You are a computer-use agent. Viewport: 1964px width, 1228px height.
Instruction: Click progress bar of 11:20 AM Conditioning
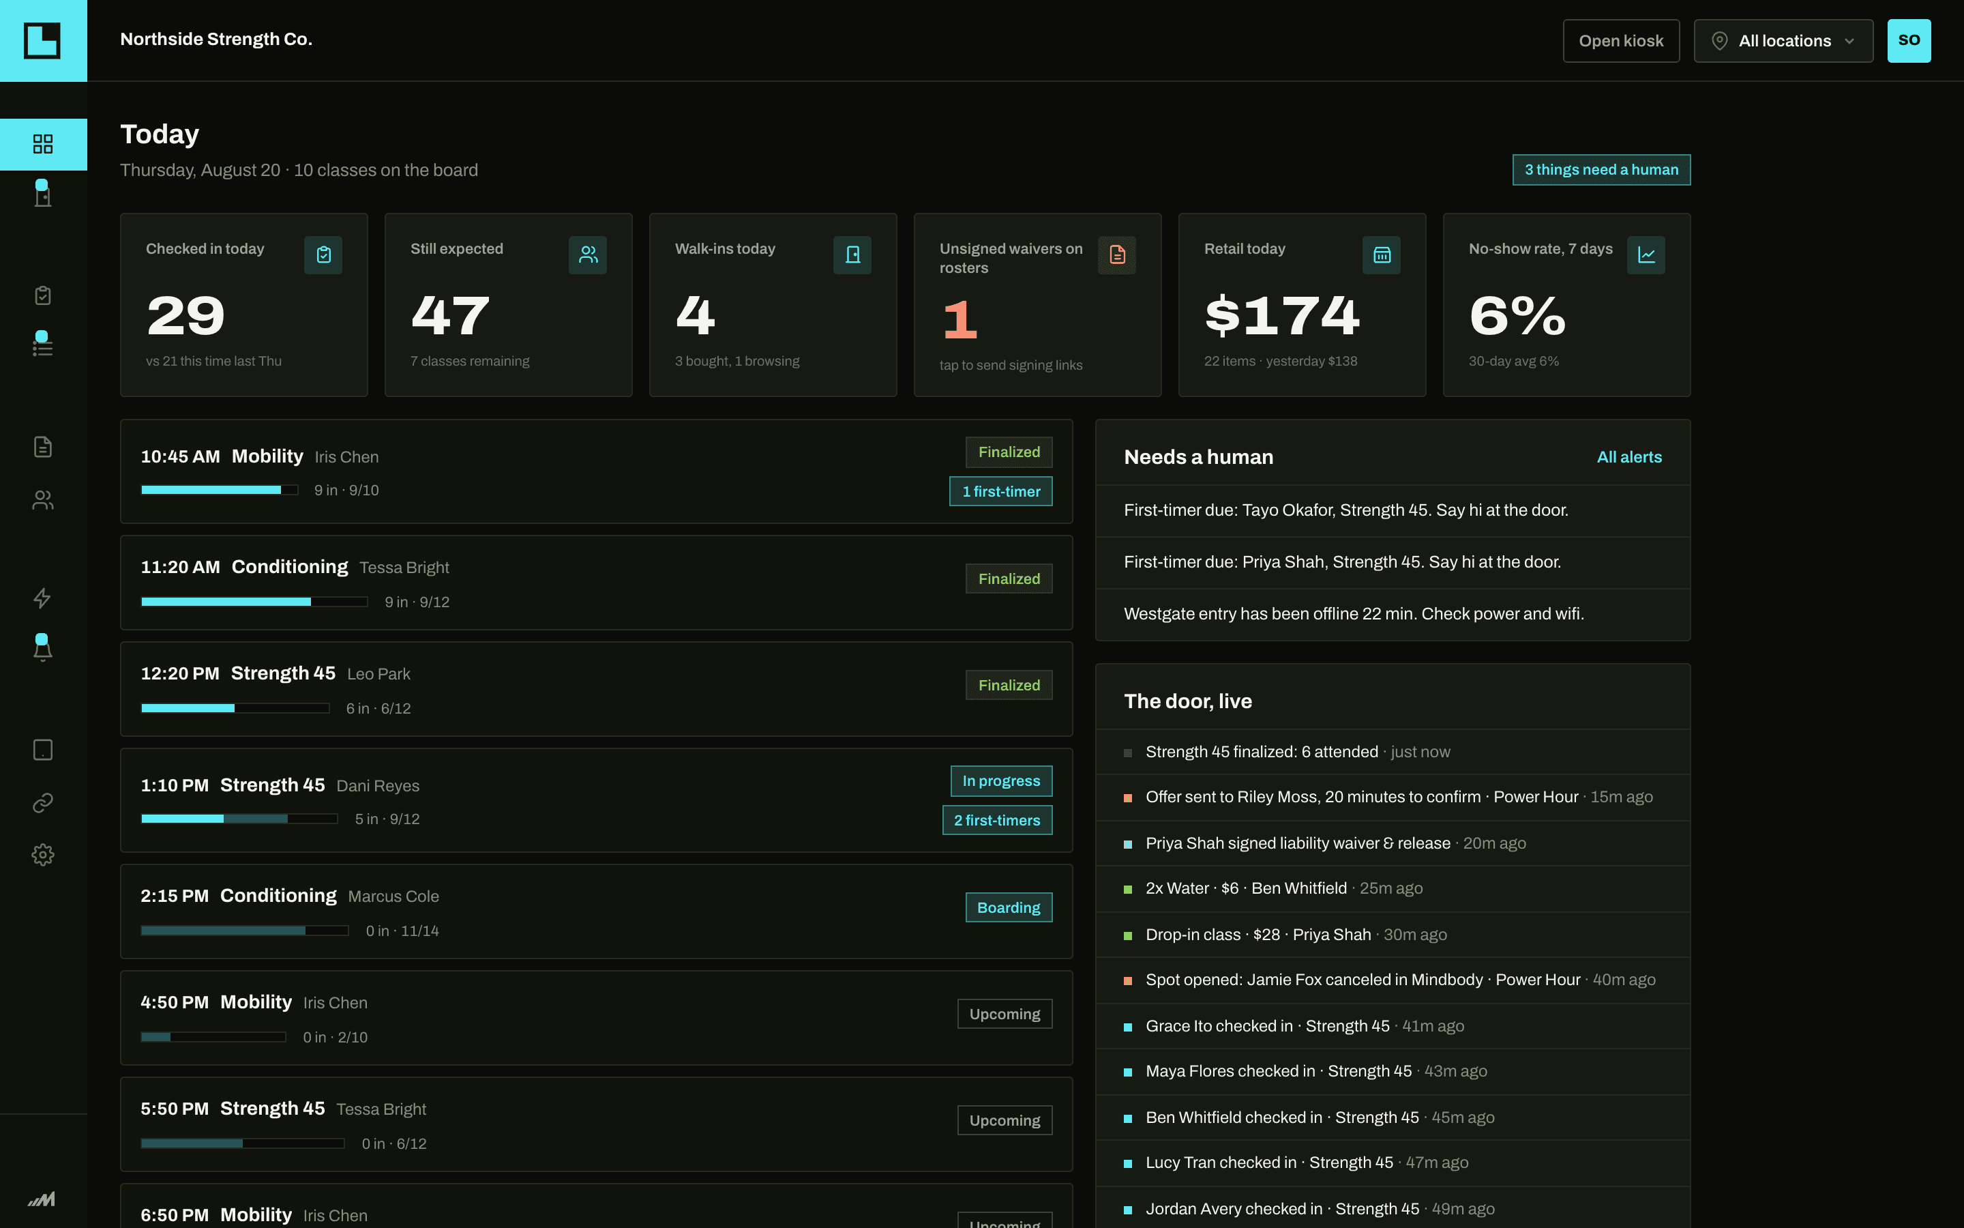(x=254, y=602)
